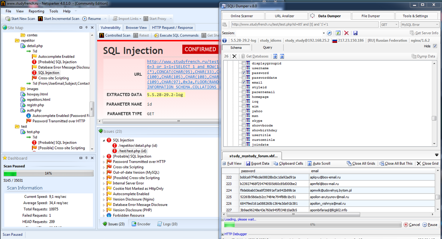Collapse the SQL Injection issues group

(104, 140)
